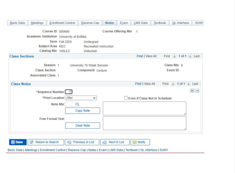Image resolution: width=235 pixels, height=173 pixels.
Task: Open the Textbook tab
Action: [x=160, y=23]
